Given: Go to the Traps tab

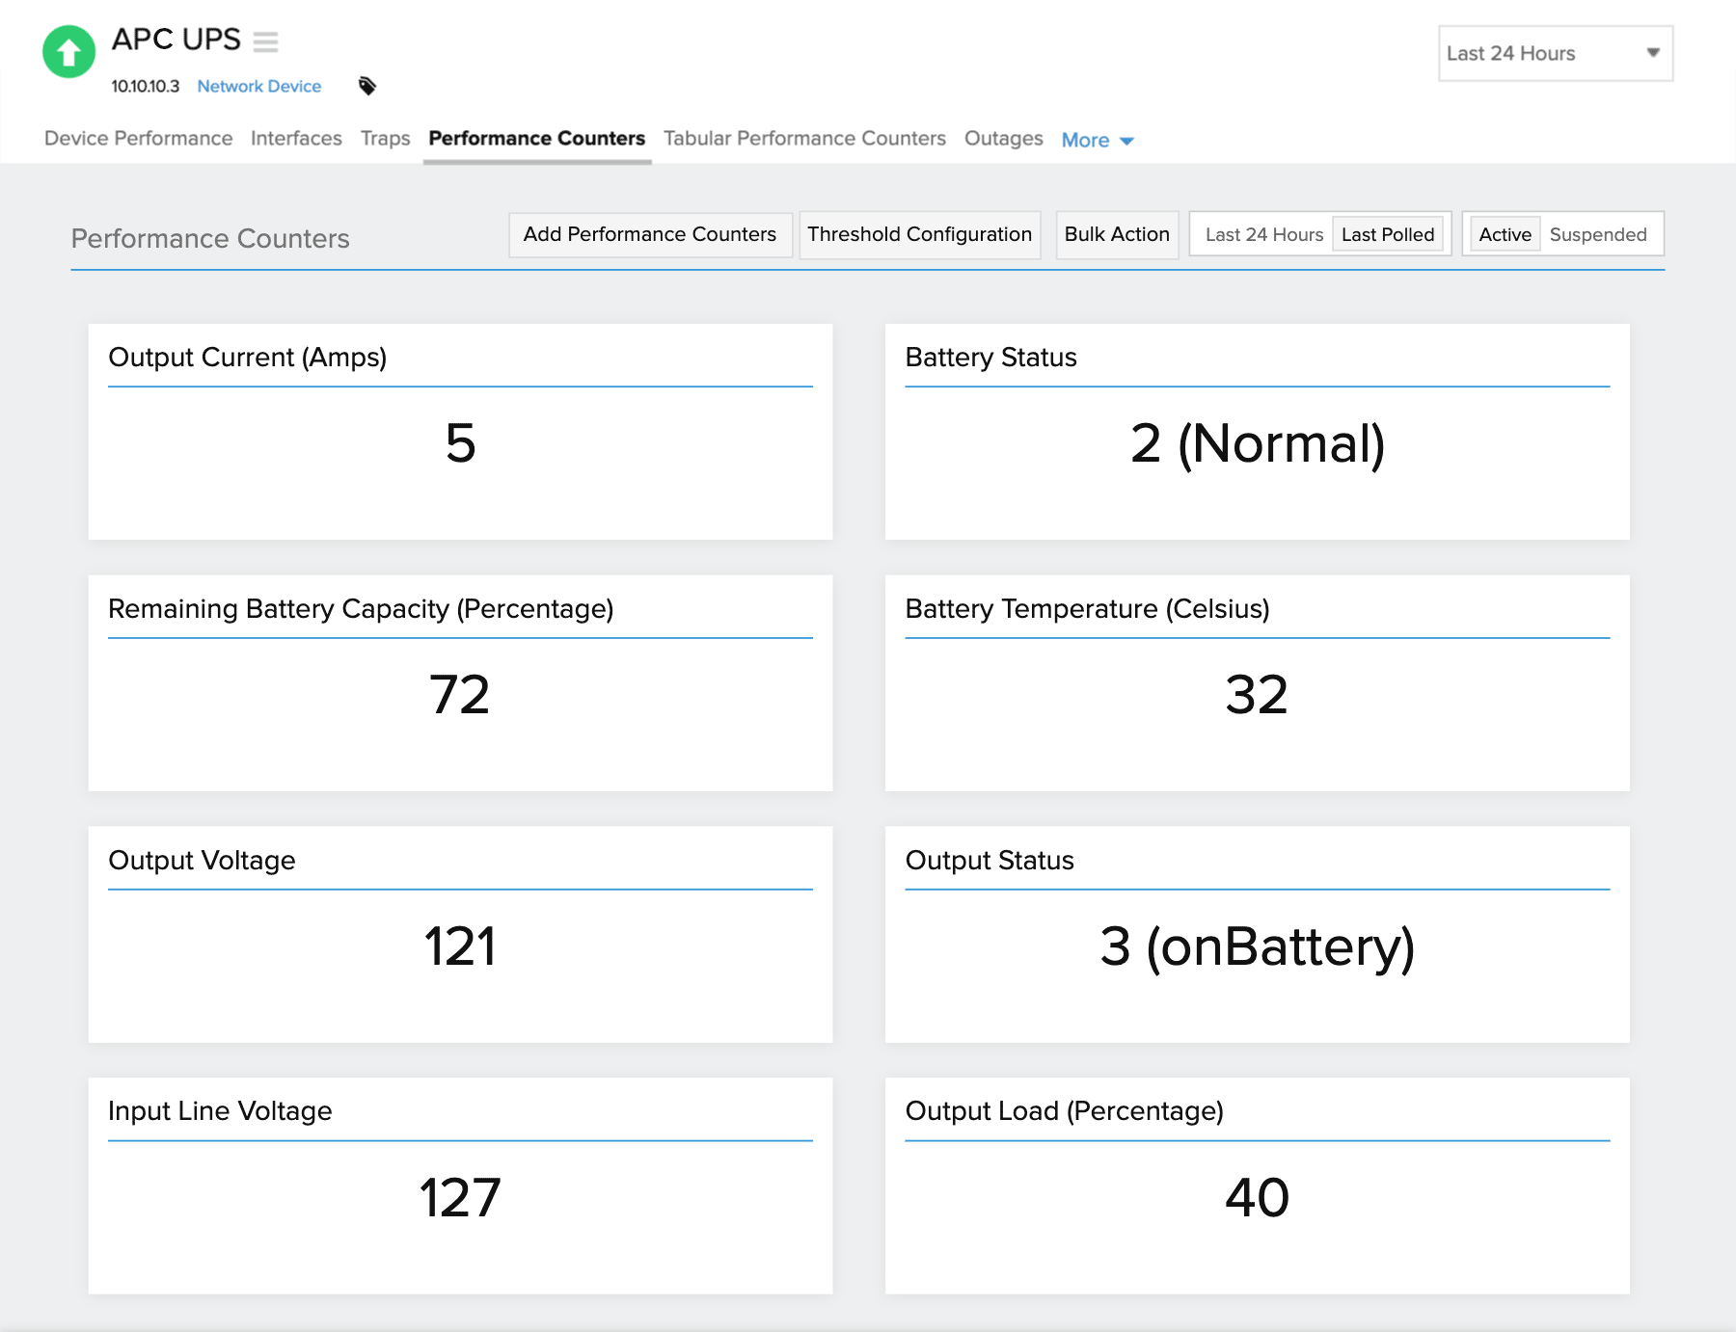Looking at the screenshot, I should (x=384, y=138).
